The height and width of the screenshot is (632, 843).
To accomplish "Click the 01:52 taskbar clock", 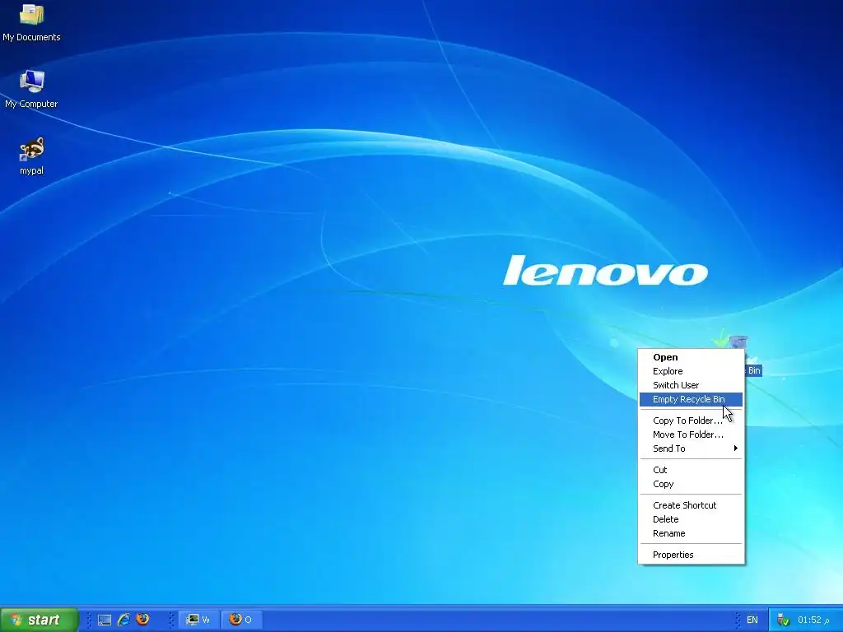I will pyautogui.click(x=813, y=620).
